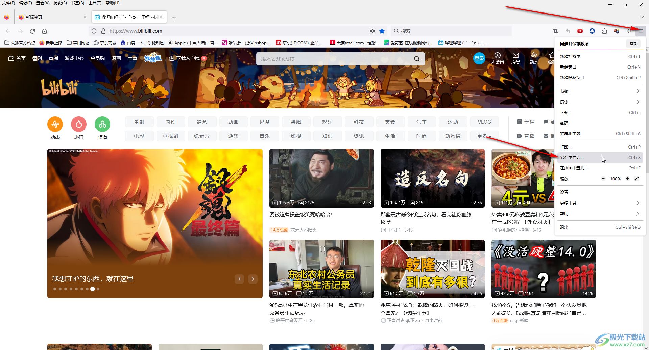Click the 专栏 side link
Image resolution: width=649 pixels, height=350 pixels.
point(526,122)
